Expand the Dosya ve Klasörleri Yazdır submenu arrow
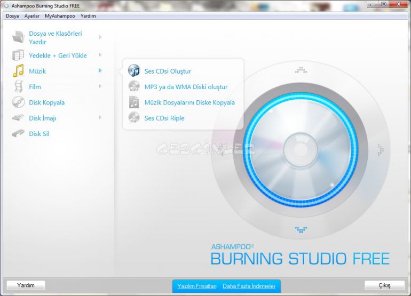The height and width of the screenshot is (296, 411). point(100,37)
